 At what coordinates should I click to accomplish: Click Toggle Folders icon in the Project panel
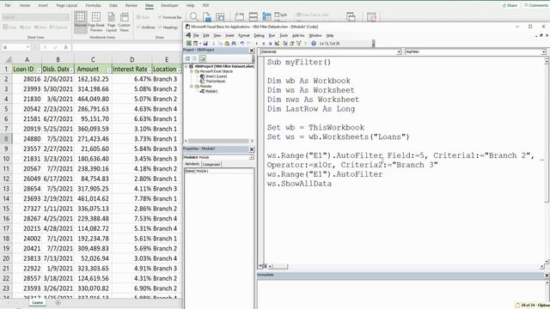[203, 58]
